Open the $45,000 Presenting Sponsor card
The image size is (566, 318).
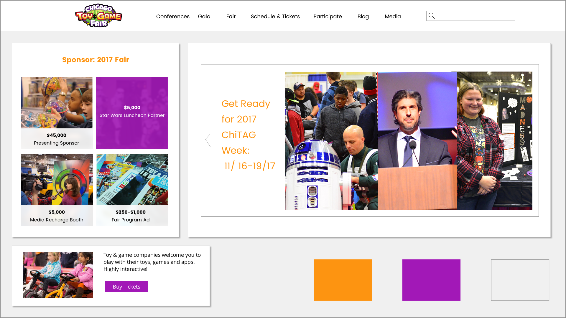click(57, 113)
